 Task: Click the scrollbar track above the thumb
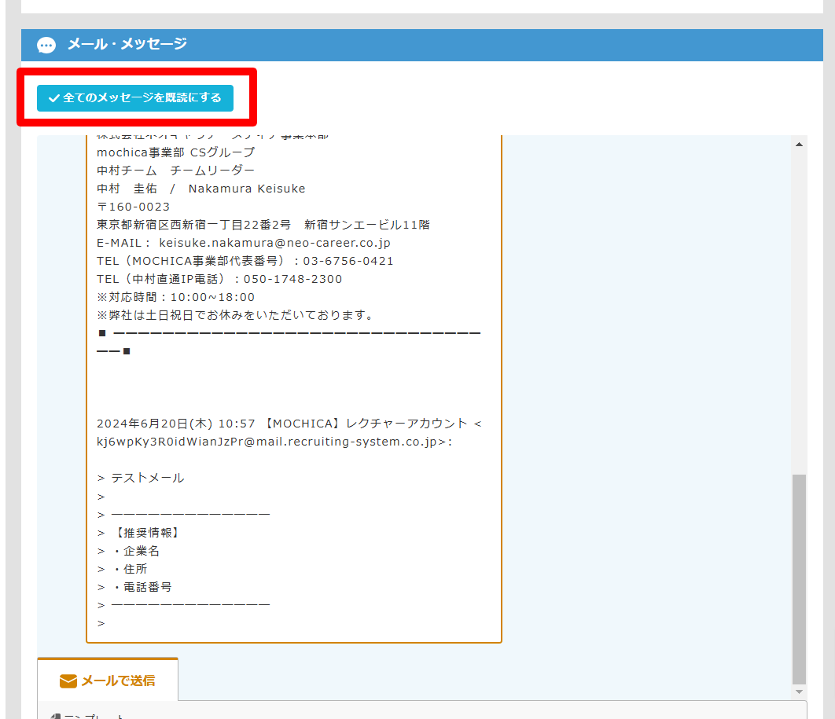point(799,314)
